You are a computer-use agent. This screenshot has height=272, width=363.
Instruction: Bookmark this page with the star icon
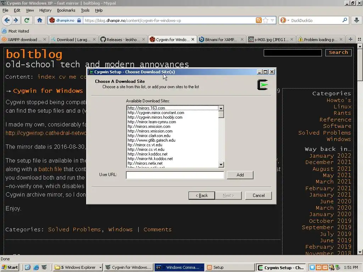point(266,20)
